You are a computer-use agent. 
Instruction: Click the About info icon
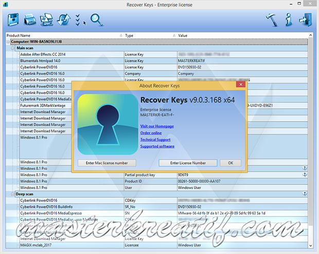(x=289, y=20)
